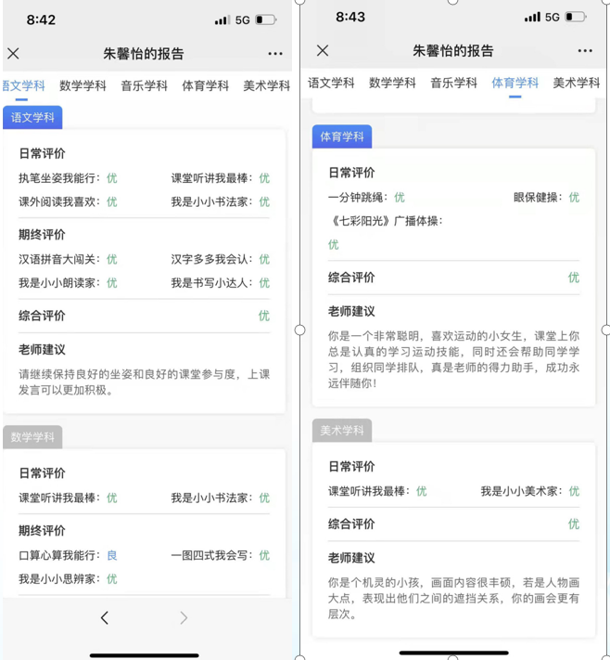The image size is (610, 660).
Task: Tap the blue 语文学科 section label
Action: click(x=32, y=118)
